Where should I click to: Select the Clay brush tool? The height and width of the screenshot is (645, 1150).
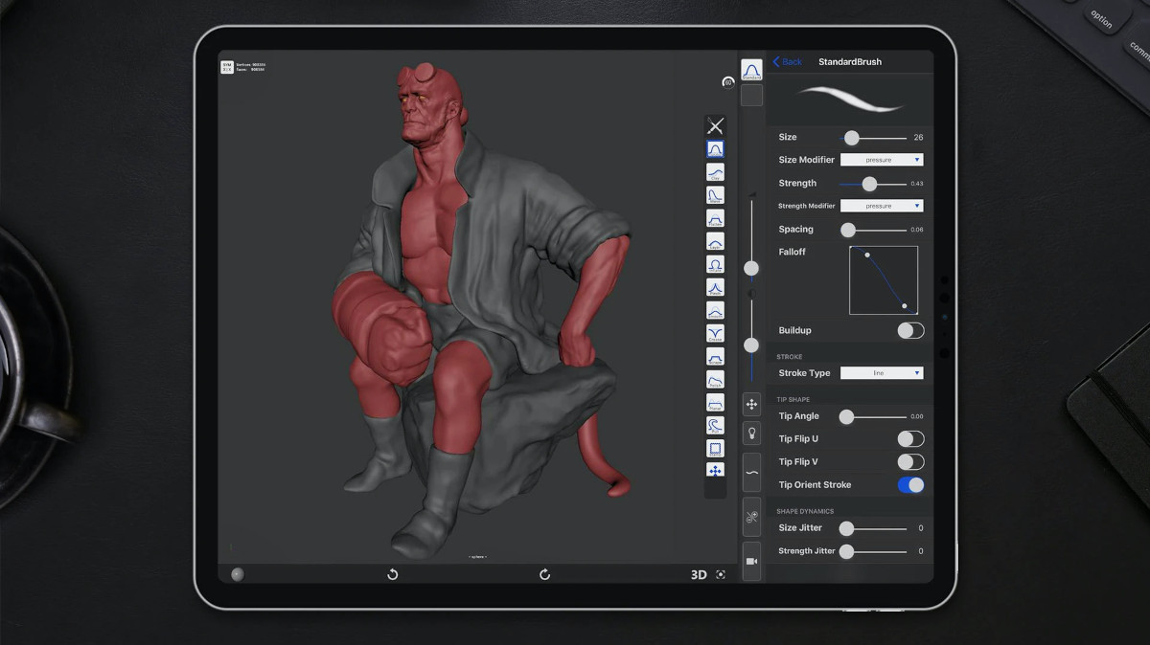[715, 171]
